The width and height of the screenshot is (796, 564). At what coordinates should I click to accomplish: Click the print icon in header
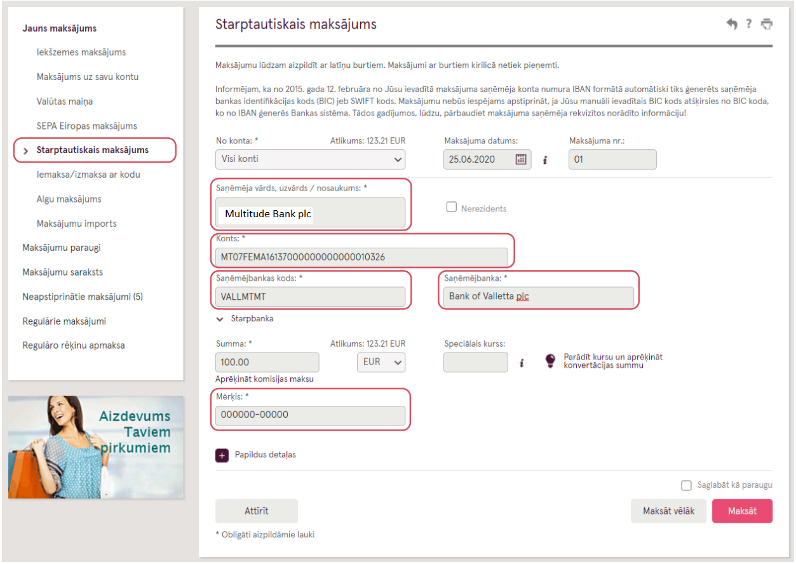(767, 24)
